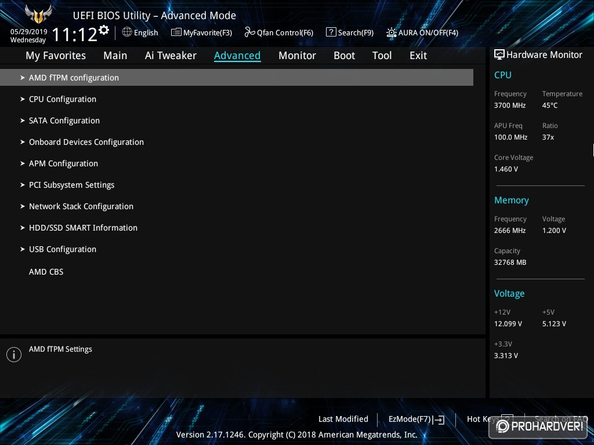Click the memory voltage value 1.200 V
This screenshot has height=445, width=594.
[x=554, y=231]
